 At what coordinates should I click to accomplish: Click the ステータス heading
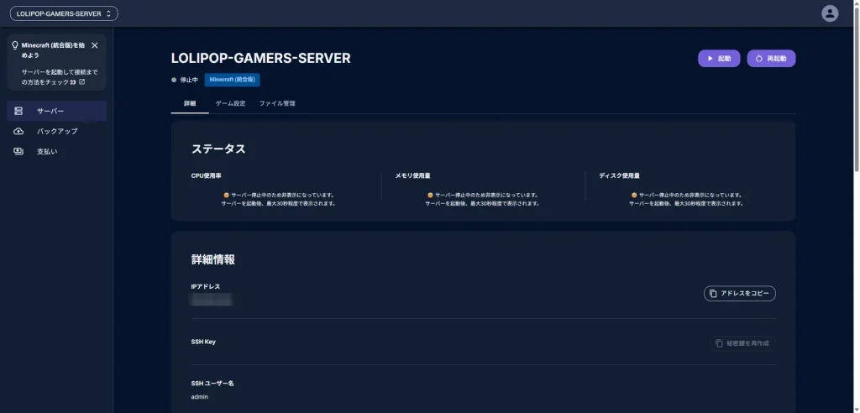tap(218, 149)
